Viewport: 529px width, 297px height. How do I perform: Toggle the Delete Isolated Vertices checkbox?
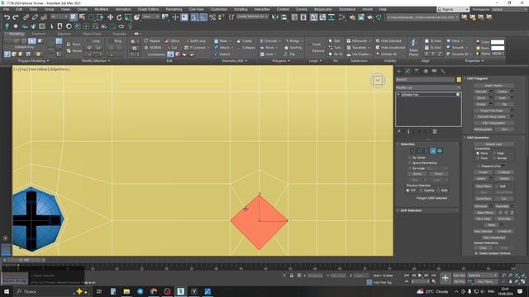pos(476,253)
